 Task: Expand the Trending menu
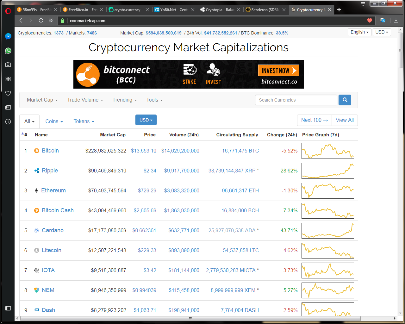pos(125,100)
